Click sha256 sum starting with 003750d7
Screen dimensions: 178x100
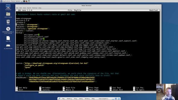pyautogui.click(x=62, y=80)
